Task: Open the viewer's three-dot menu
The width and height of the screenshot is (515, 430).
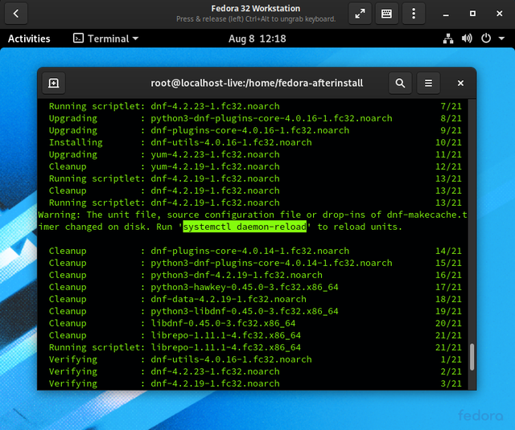Action: pos(414,14)
